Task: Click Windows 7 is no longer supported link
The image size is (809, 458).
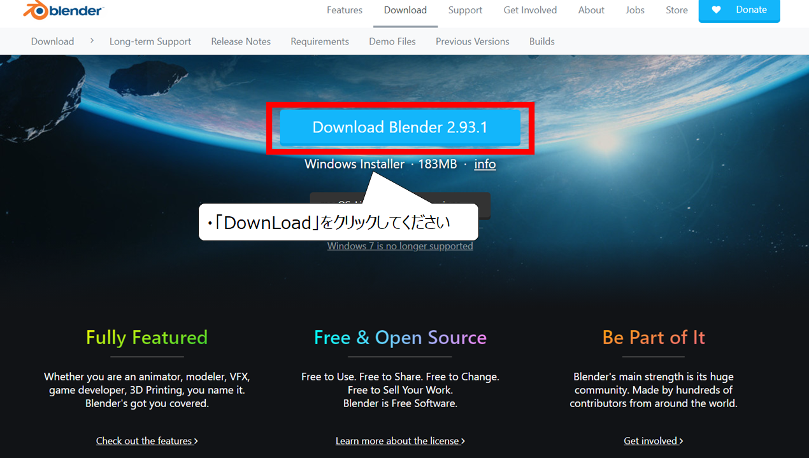Action: (400, 246)
